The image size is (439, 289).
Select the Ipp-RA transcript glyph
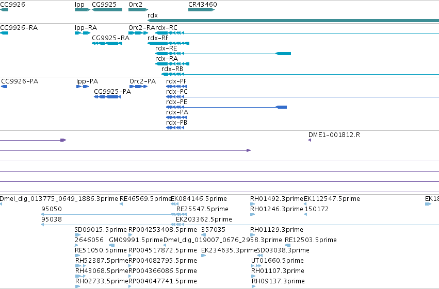pyautogui.click(x=83, y=33)
